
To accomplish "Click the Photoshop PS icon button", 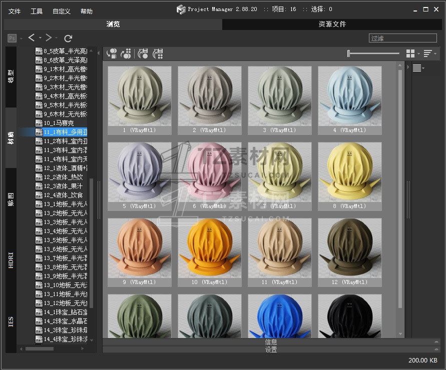I will (12, 38).
